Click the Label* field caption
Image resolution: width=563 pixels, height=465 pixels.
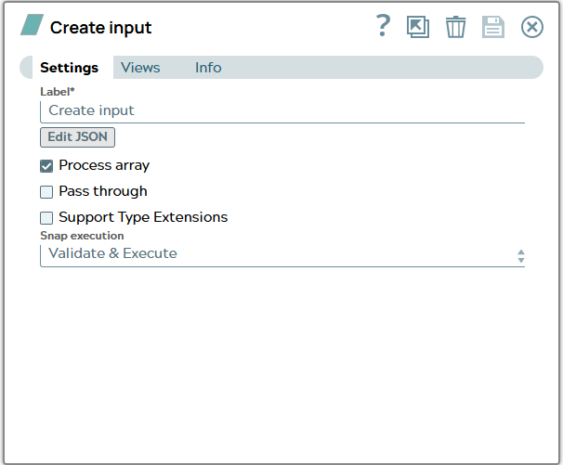[58, 92]
